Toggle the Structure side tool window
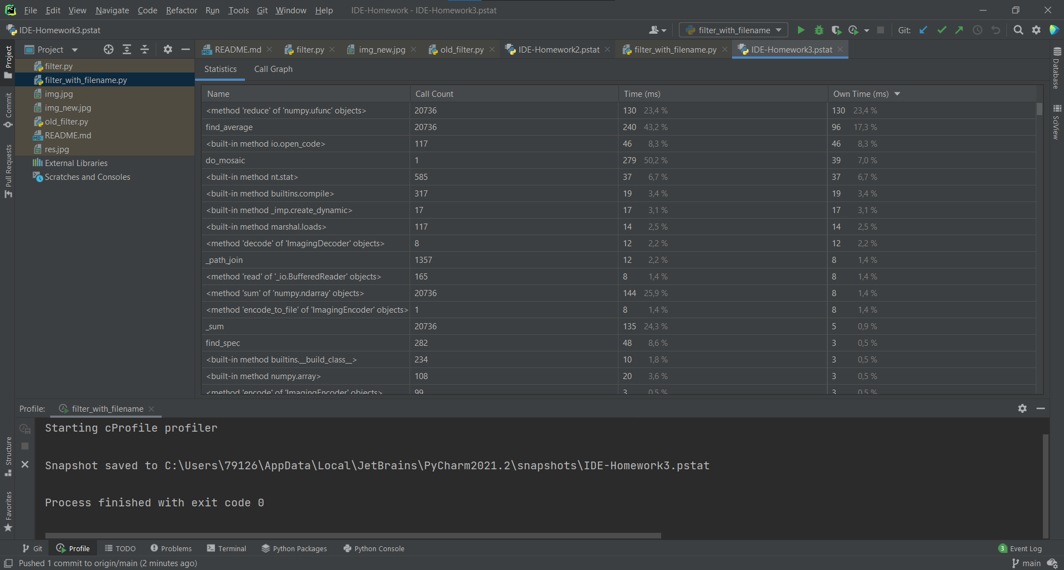The height and width of the screenshot is (570, 1064). point(8,457)
